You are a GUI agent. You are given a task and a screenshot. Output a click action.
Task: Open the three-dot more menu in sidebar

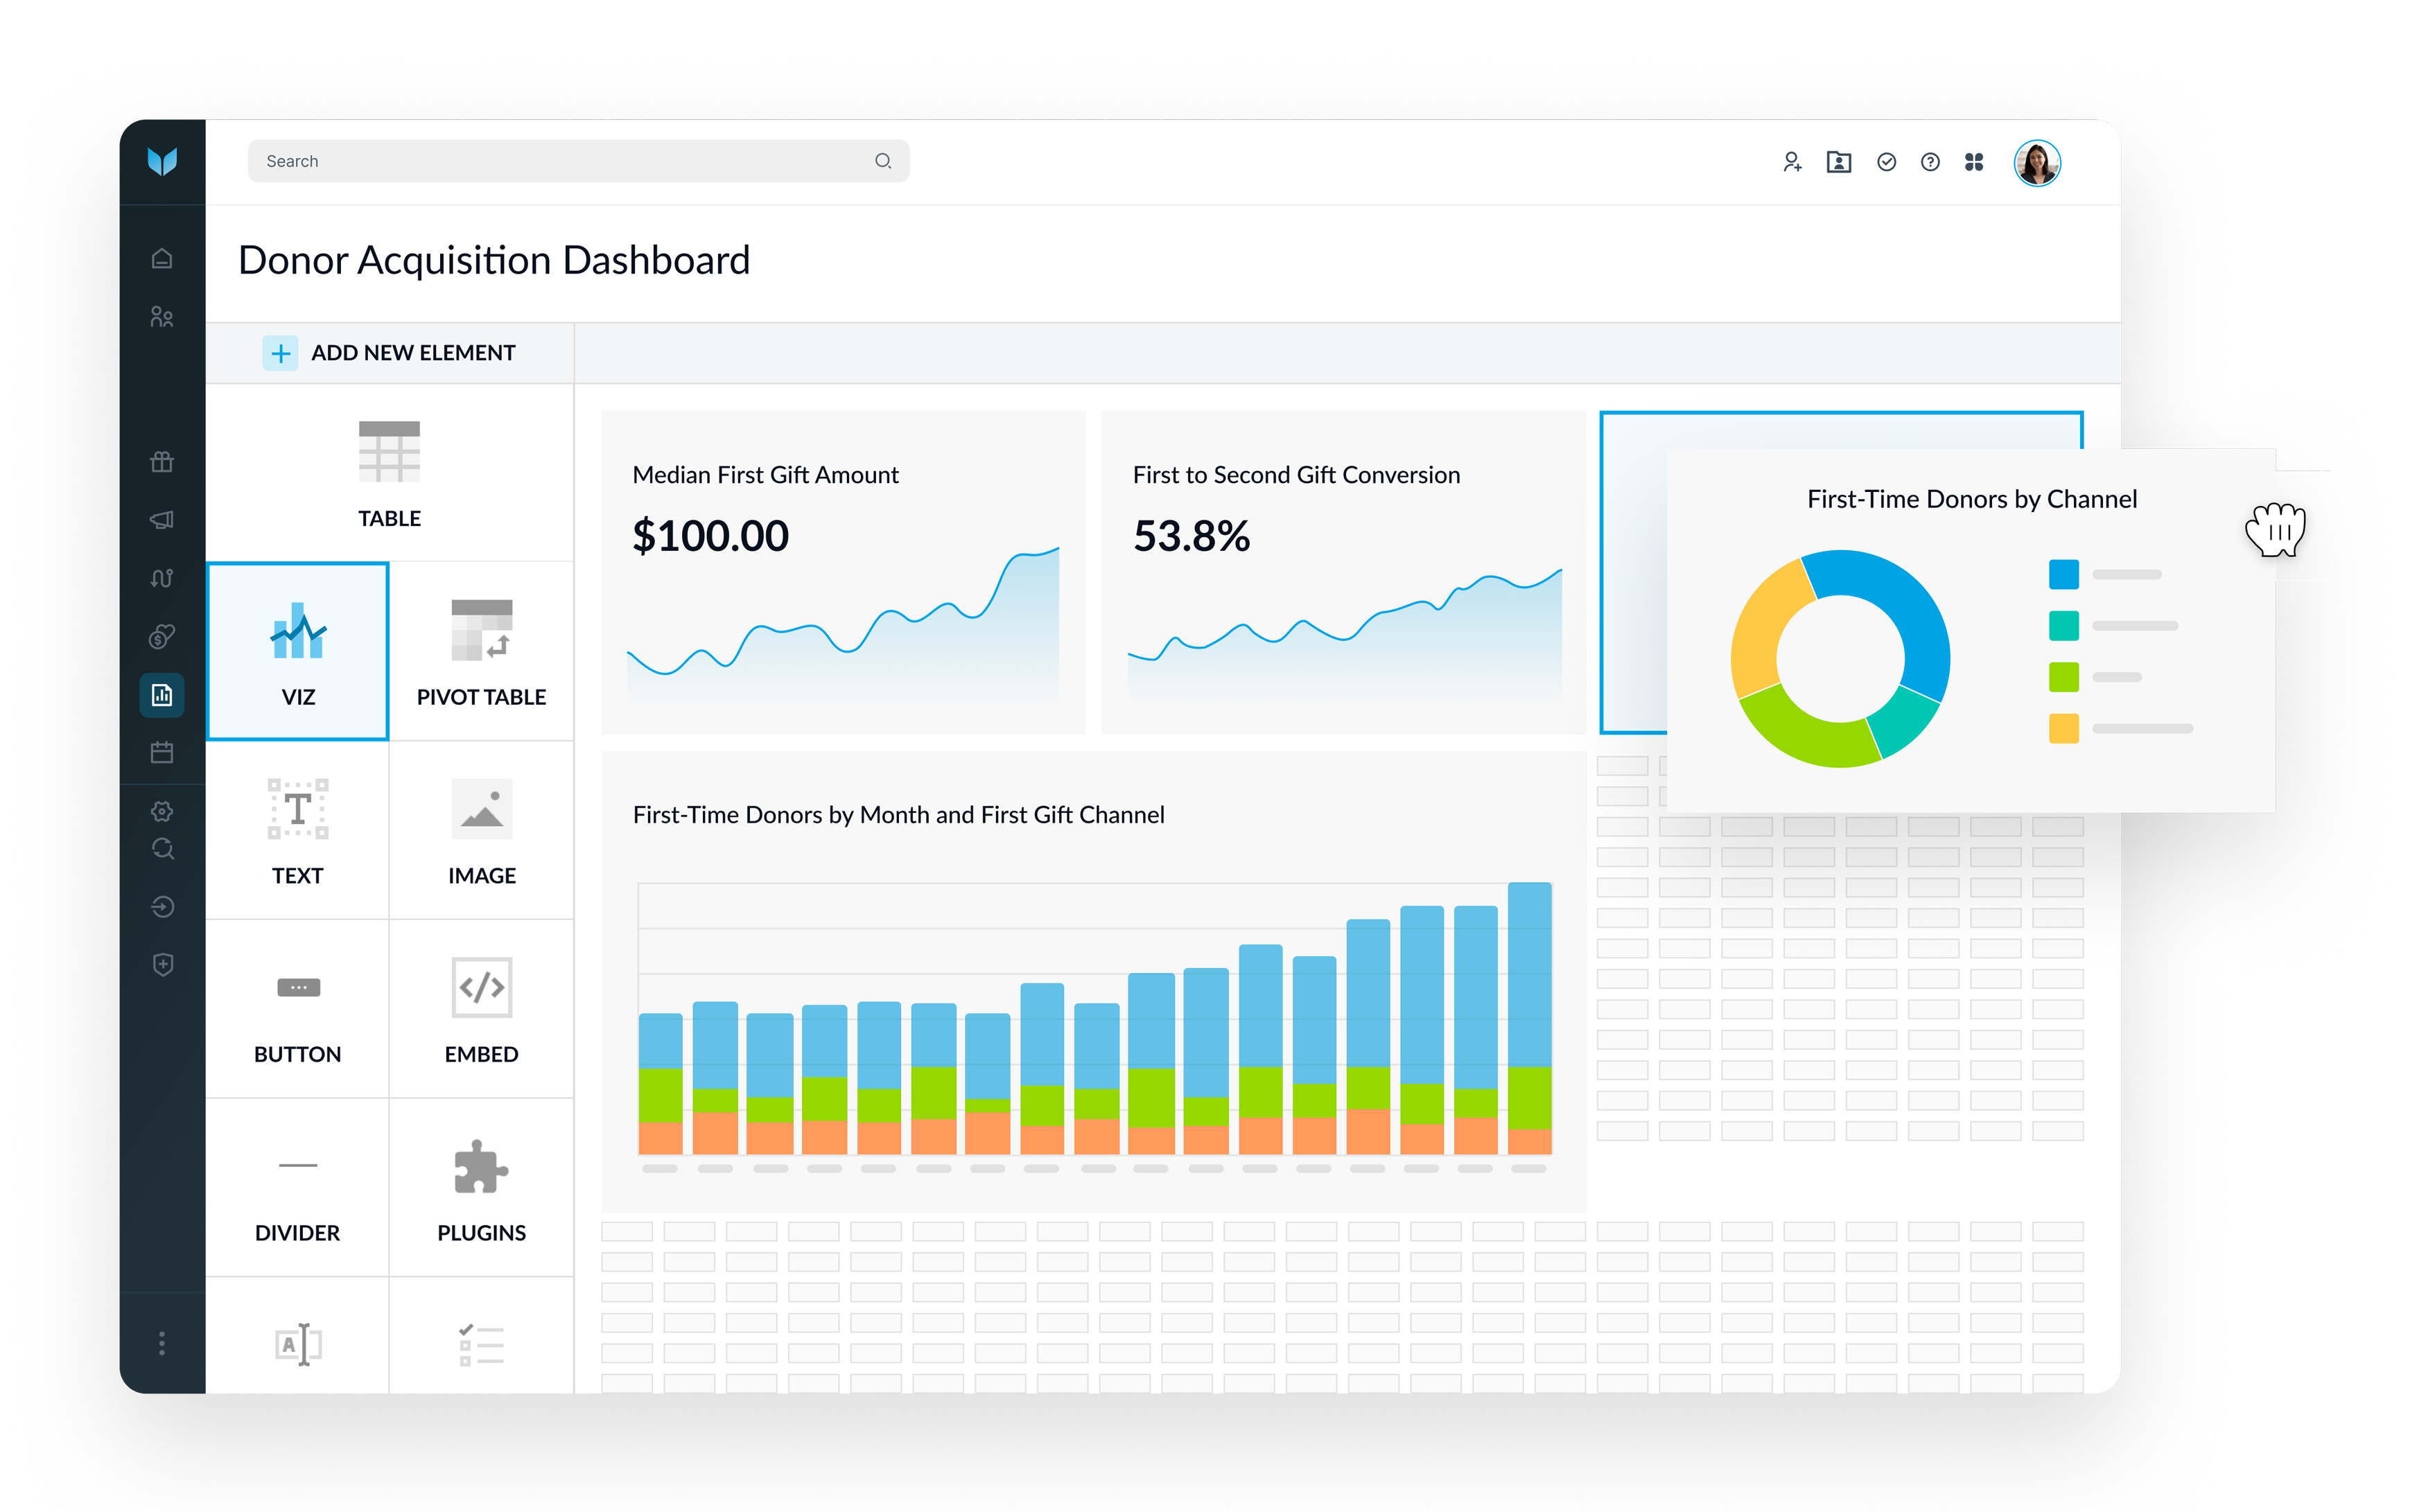pyautogui.click(x=162, y=1343)
